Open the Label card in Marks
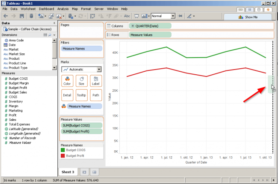 point(96,81)
